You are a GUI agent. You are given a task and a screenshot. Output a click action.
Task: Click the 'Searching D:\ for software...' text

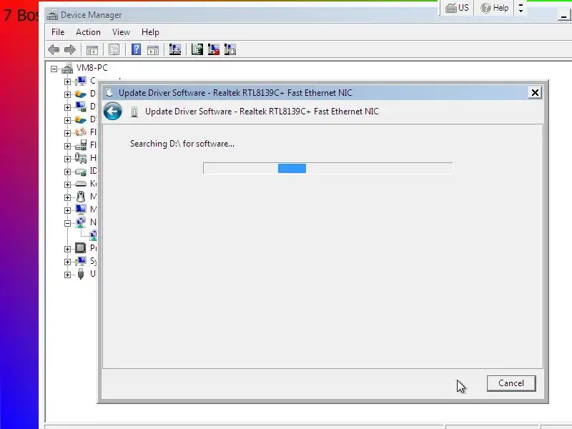click(x=182, y=144)
